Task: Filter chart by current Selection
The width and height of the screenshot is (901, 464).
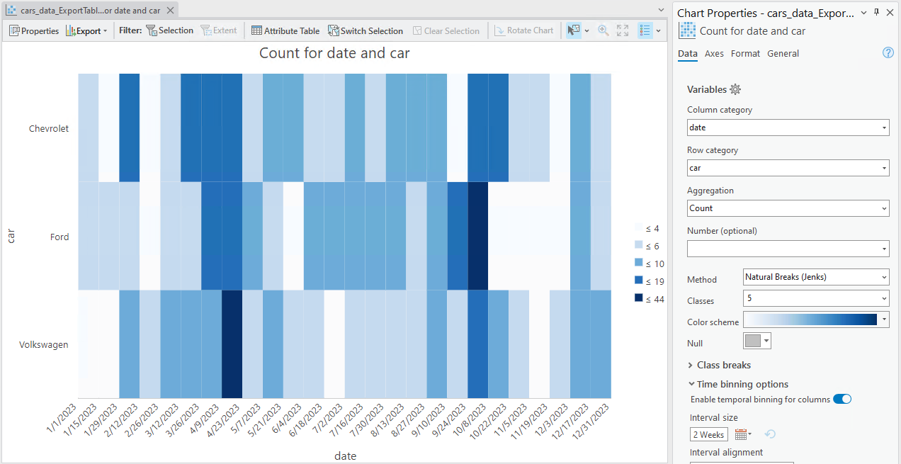Action: pos(170,30)
